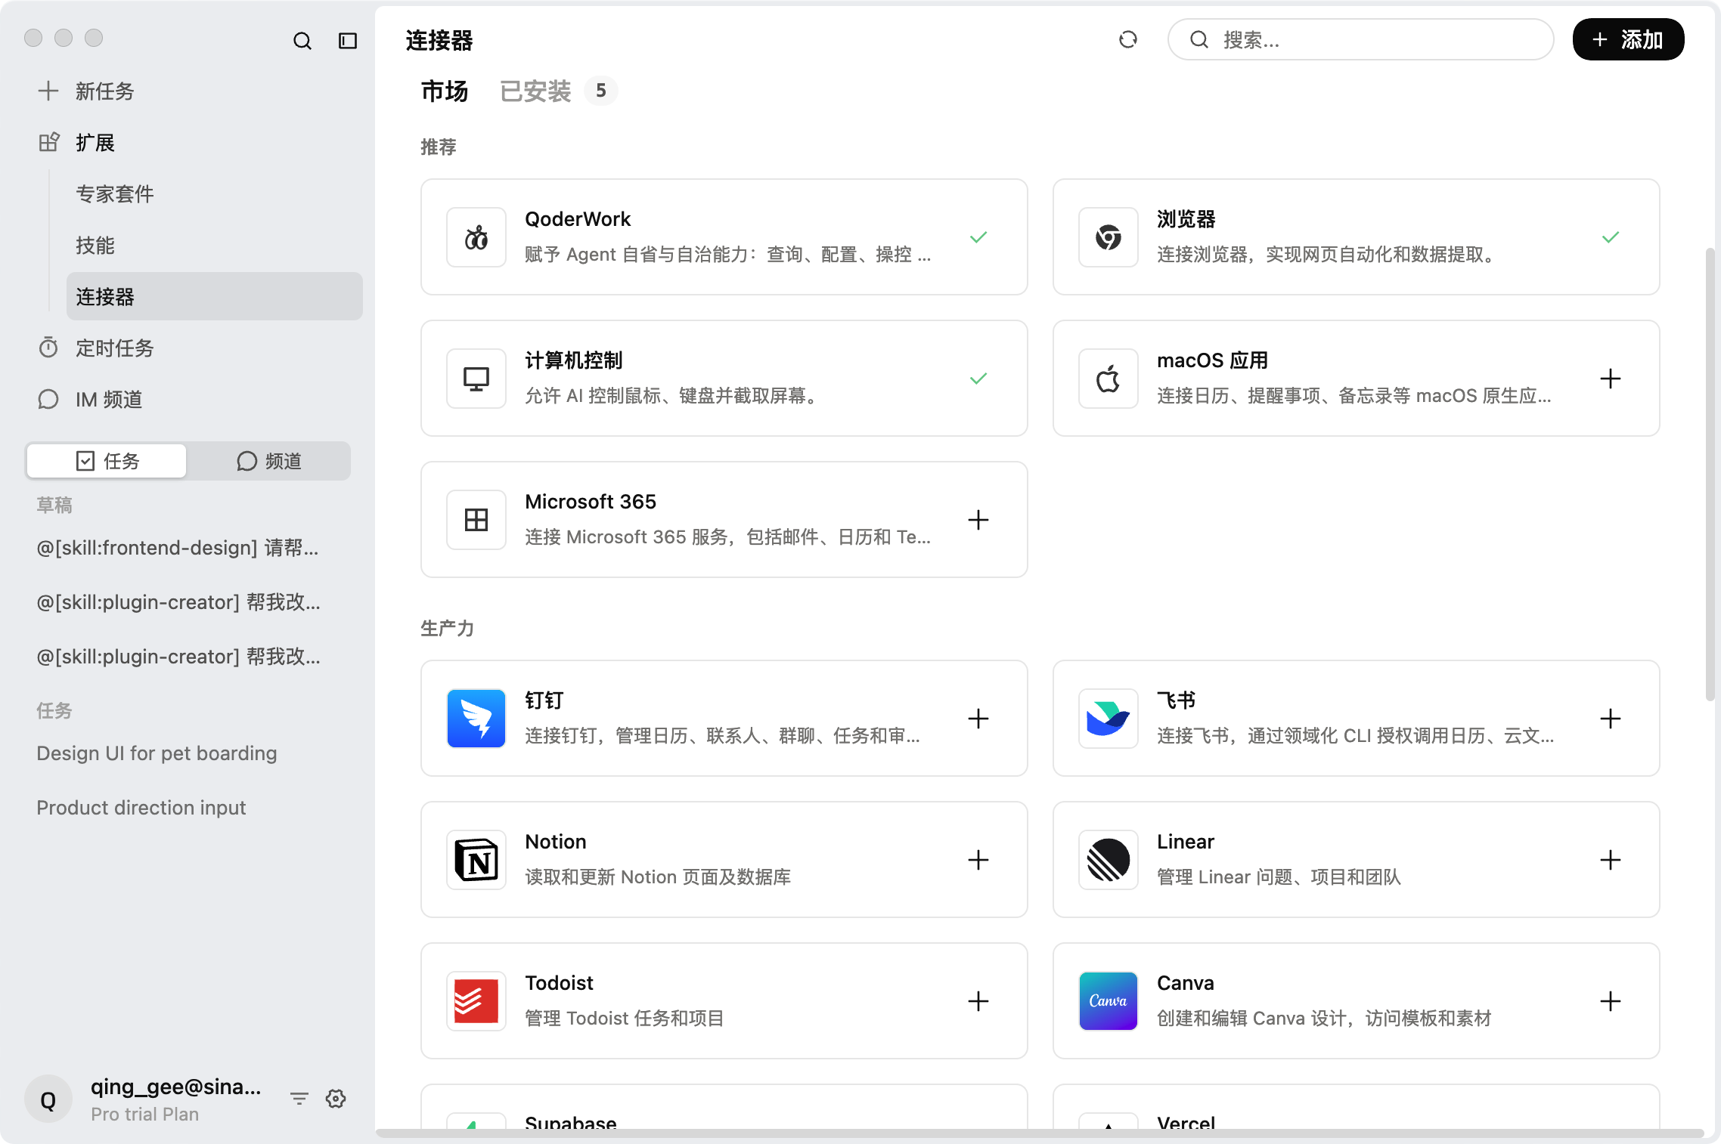Add the Linear connector with plus

click(1610, 860)
